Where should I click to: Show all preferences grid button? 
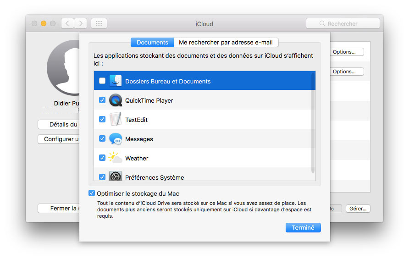pos(99,23)
